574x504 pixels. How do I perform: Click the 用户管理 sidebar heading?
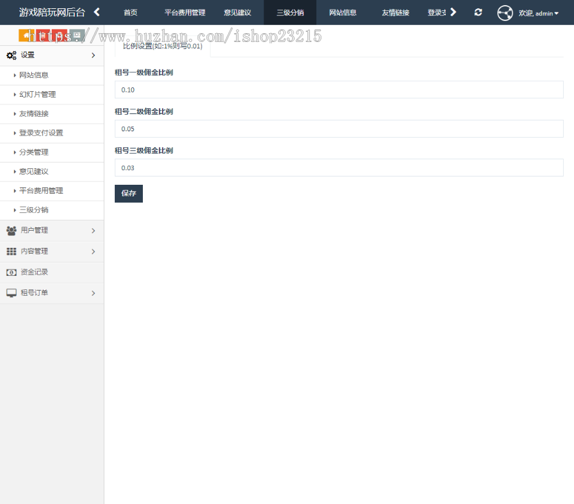[52, 231]
